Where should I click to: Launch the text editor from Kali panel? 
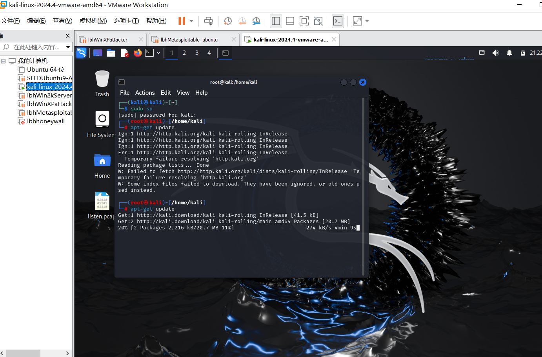point(124,53)
